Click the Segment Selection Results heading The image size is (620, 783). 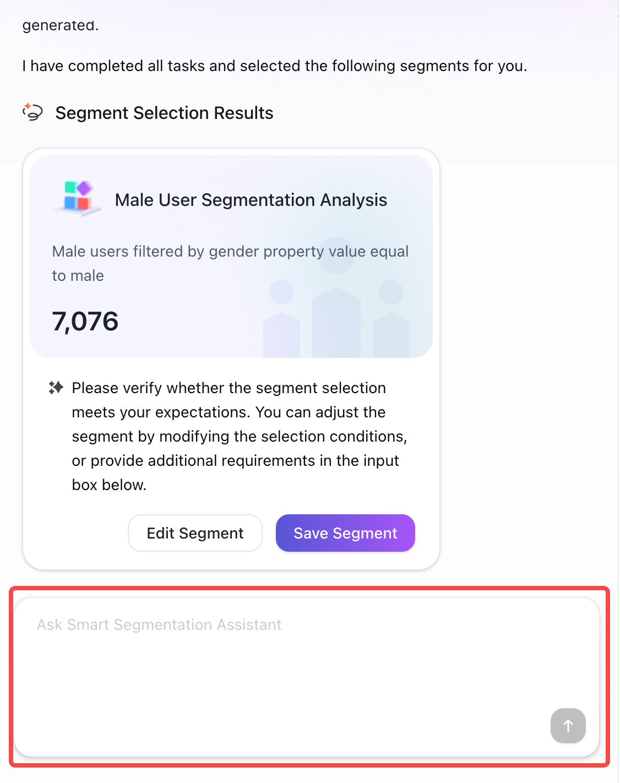(165, 113)
